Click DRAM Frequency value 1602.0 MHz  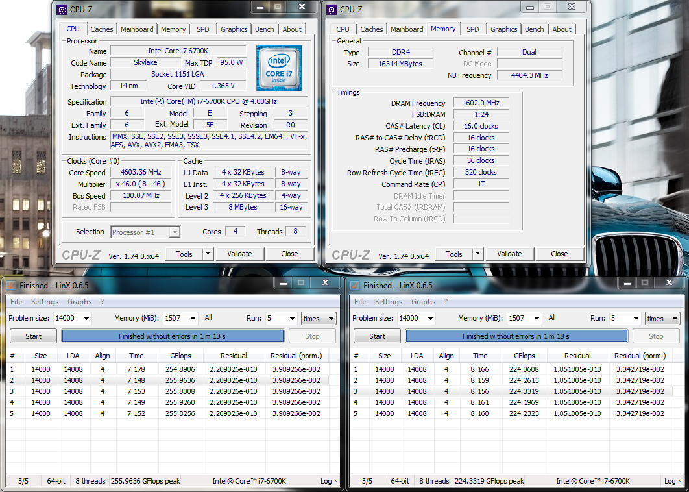pos(481,103)
